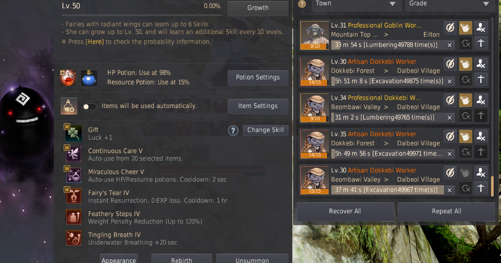The height and width of the screenshot is (263, 501).
Task: Click the upgrade arrow icon for Lv.31 Goblin worker
Action: [481, 43]
